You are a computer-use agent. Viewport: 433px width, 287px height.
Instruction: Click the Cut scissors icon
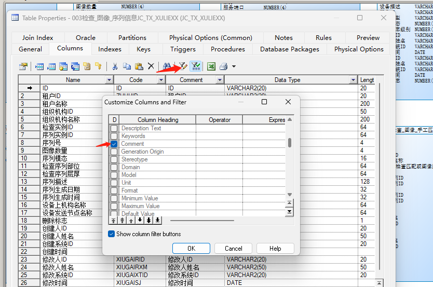pos(114,66)
